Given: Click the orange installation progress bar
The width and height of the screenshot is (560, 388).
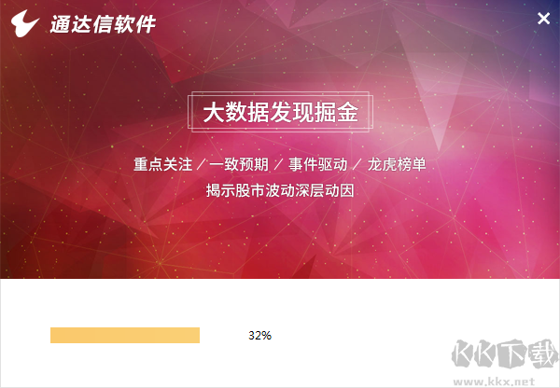Looking at the screenshot, I should 125,335.
